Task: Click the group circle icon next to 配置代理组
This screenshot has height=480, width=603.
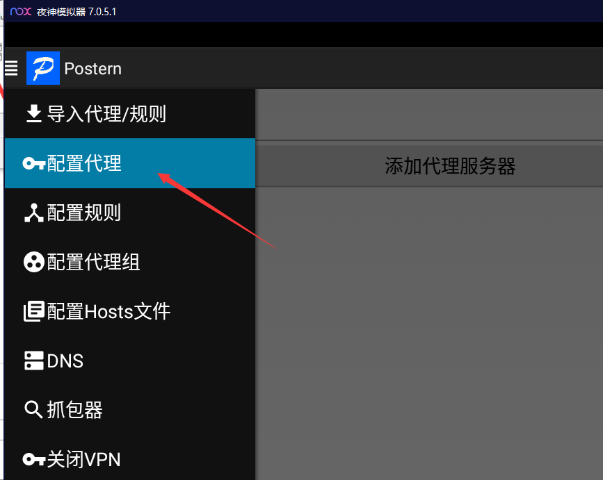Action: point(33,263)
